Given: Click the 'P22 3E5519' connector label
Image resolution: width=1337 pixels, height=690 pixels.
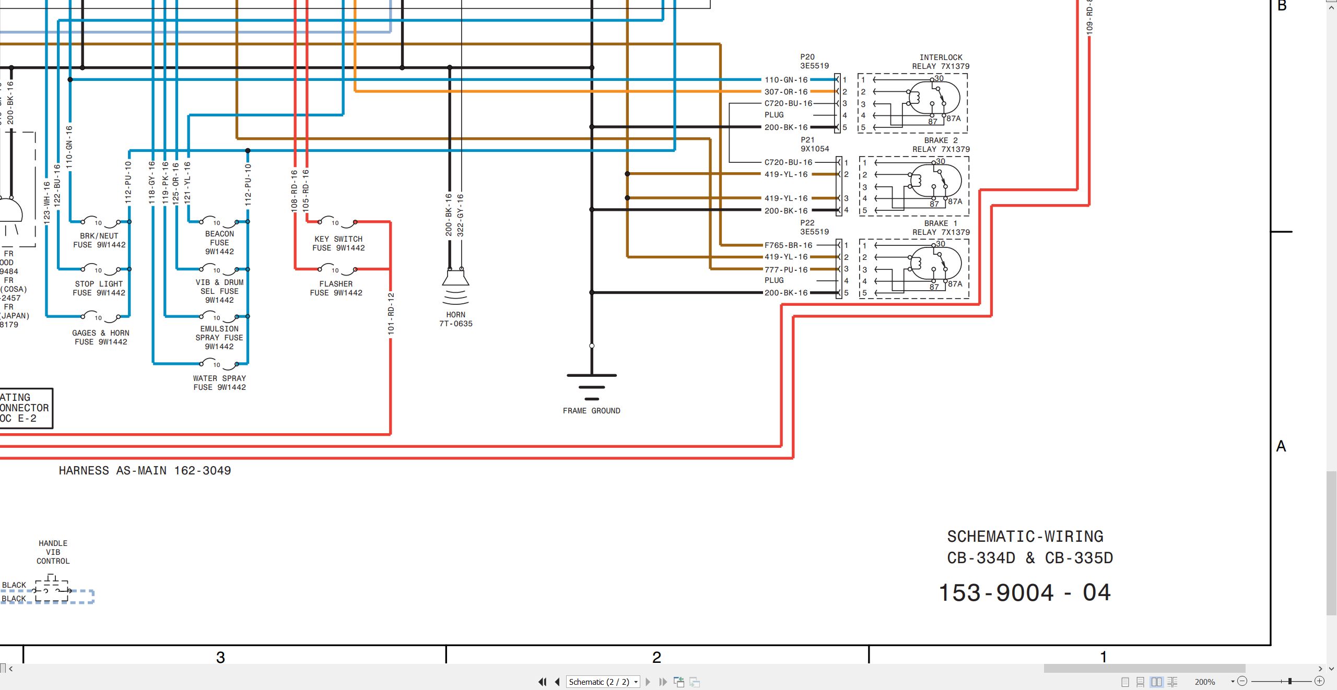Looking at the screenshot, I should tap(814, 227).
